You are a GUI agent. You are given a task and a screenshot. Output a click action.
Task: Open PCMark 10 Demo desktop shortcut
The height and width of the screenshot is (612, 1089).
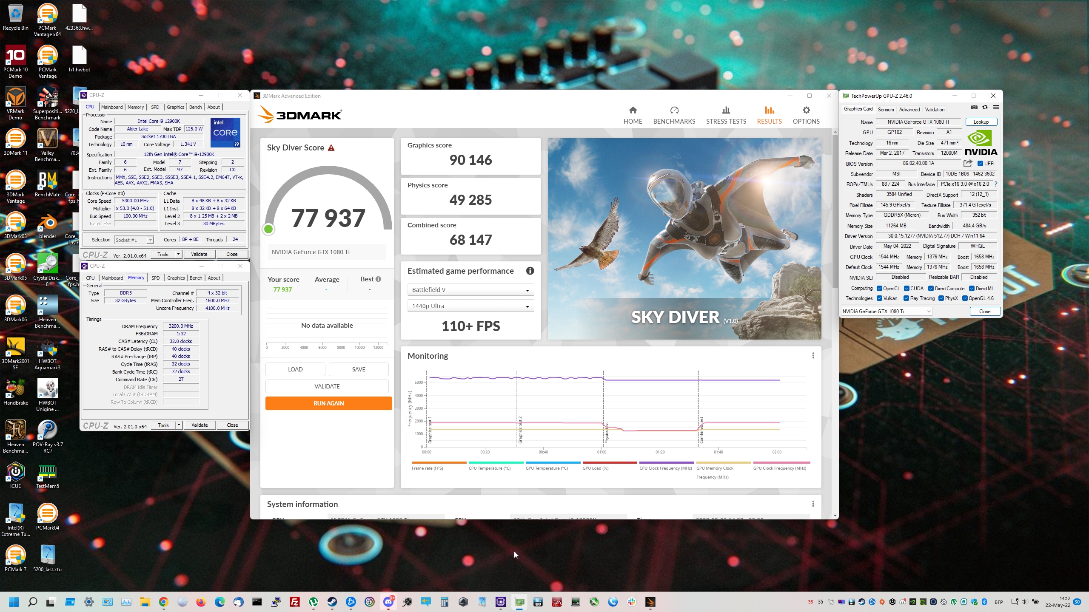coord(15,62)
